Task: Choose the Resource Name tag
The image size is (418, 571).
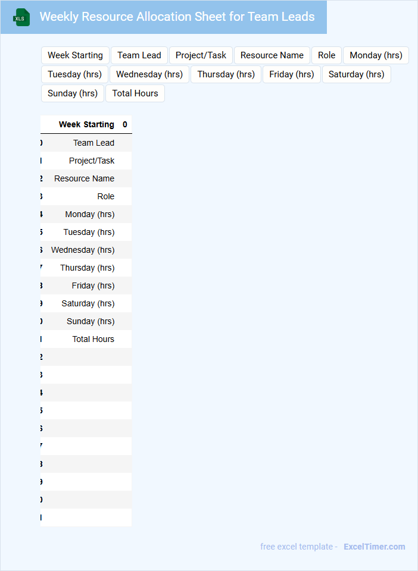Action: 272,55
